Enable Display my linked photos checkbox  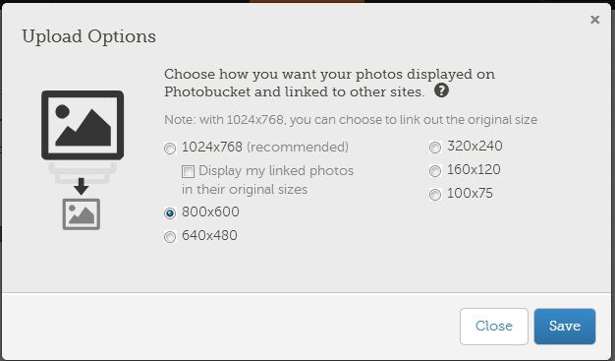[x=188, y=172]
